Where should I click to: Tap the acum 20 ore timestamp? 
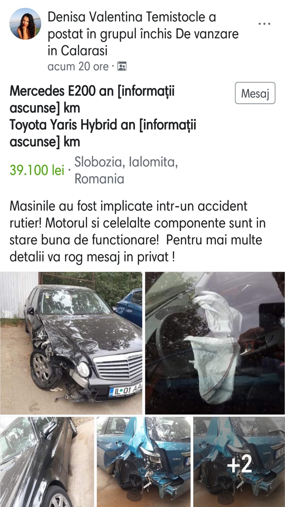78,67
